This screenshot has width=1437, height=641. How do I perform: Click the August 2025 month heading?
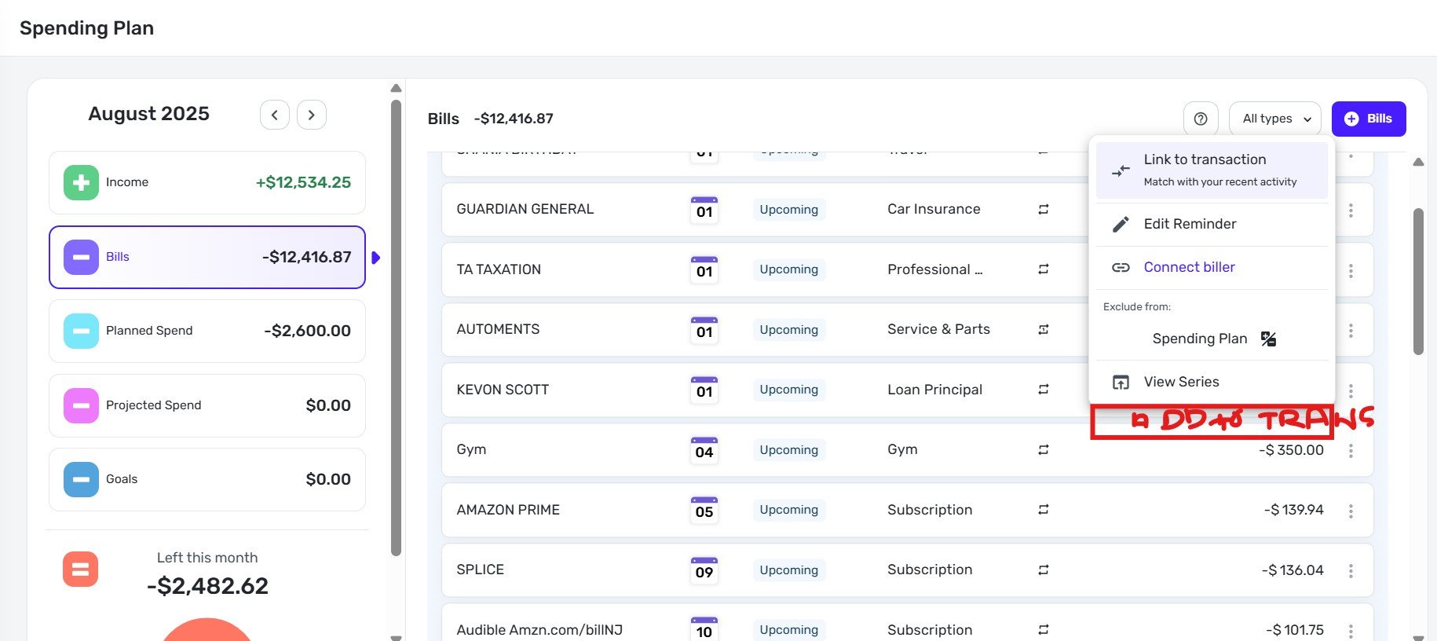point(148,114)
